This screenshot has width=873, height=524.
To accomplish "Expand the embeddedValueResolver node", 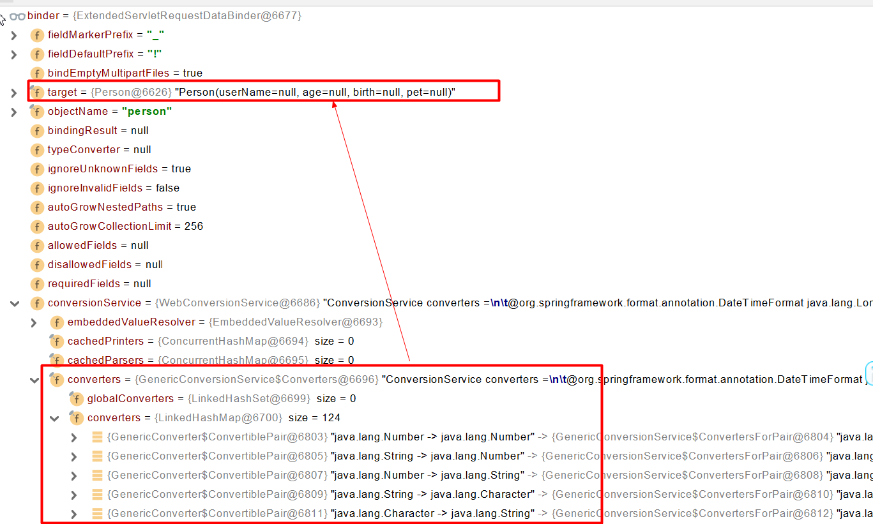I will [34, 322].
